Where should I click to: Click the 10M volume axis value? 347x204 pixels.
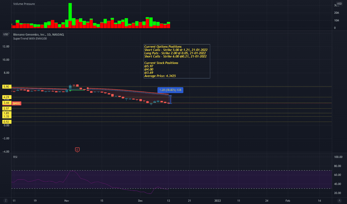(x=337, y=20)
